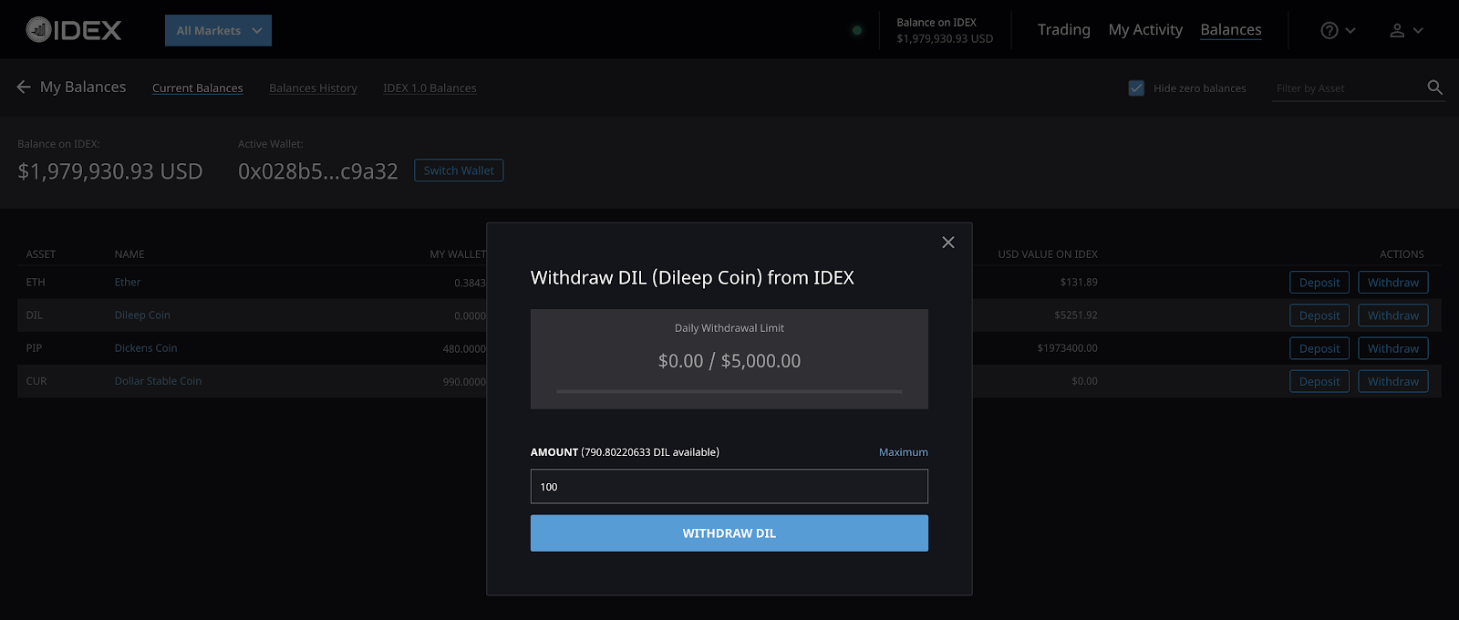
Task: Go to My Activity
Action: click(x=1145, y=30)
